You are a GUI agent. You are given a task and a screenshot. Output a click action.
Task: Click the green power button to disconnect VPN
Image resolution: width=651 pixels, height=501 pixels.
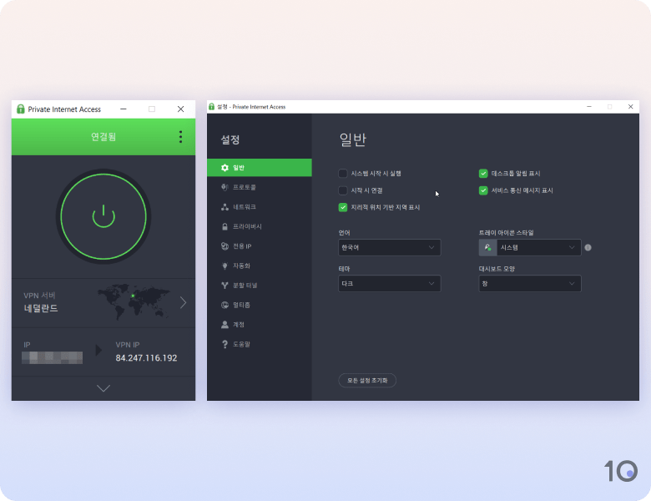point(103,216)
